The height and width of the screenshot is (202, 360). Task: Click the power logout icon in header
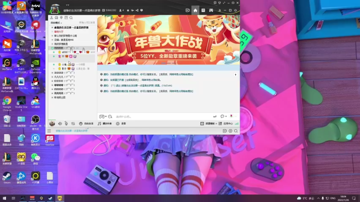(x=235, y=10)
